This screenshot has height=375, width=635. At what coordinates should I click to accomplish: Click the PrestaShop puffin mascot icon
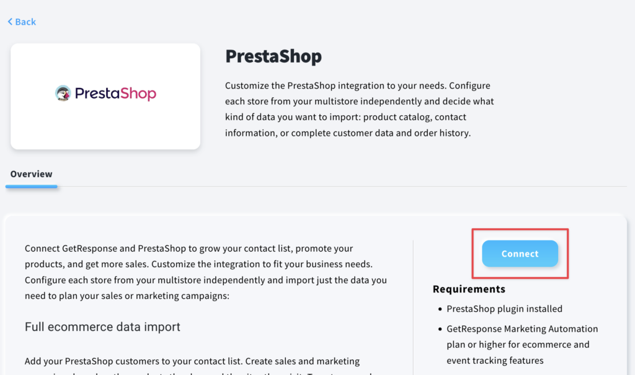pos(63,93)
